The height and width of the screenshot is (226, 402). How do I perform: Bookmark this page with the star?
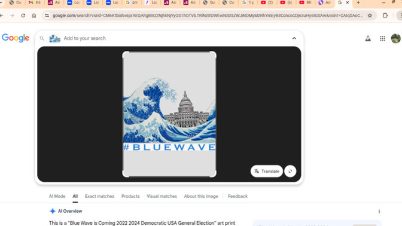370,16
